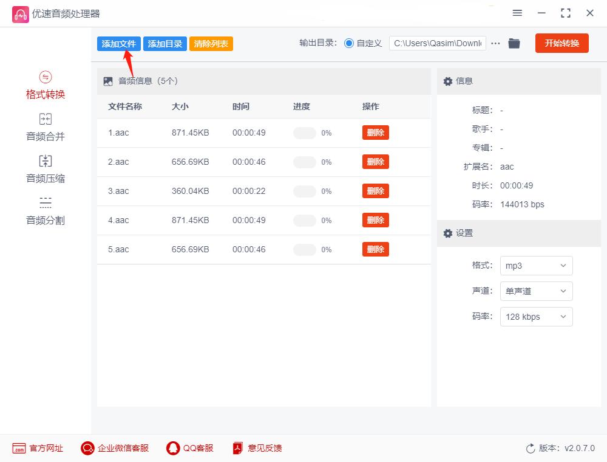The width and height of the screenshot is (607, 462).
Task: Open the 音频分割 audio splitting tool
Action: (45, 210)
